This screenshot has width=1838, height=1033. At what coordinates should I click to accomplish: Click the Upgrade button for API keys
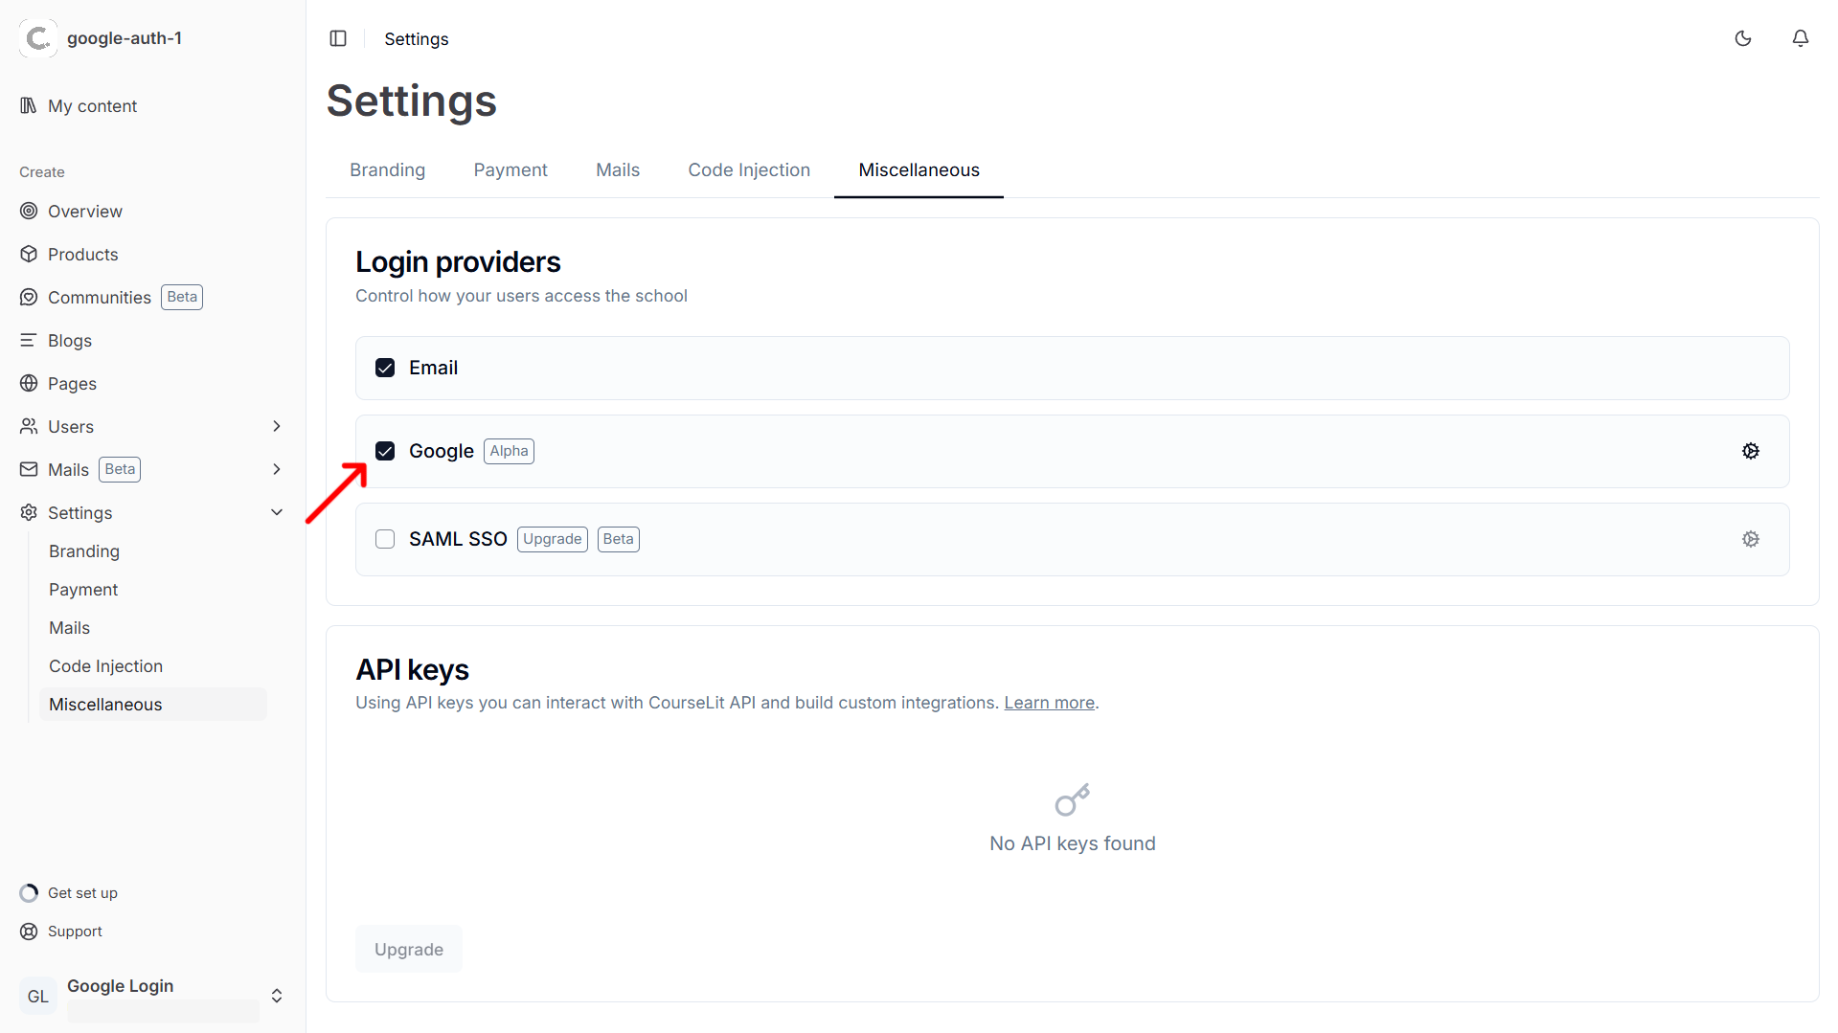(x=408, y=949)
